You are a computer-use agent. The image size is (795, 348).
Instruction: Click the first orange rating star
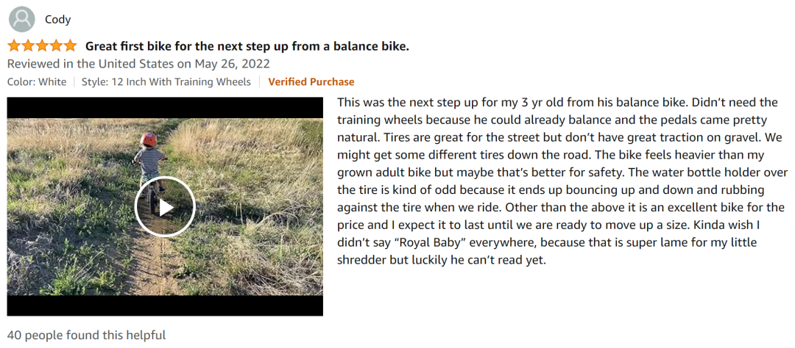tap(14, 46)
